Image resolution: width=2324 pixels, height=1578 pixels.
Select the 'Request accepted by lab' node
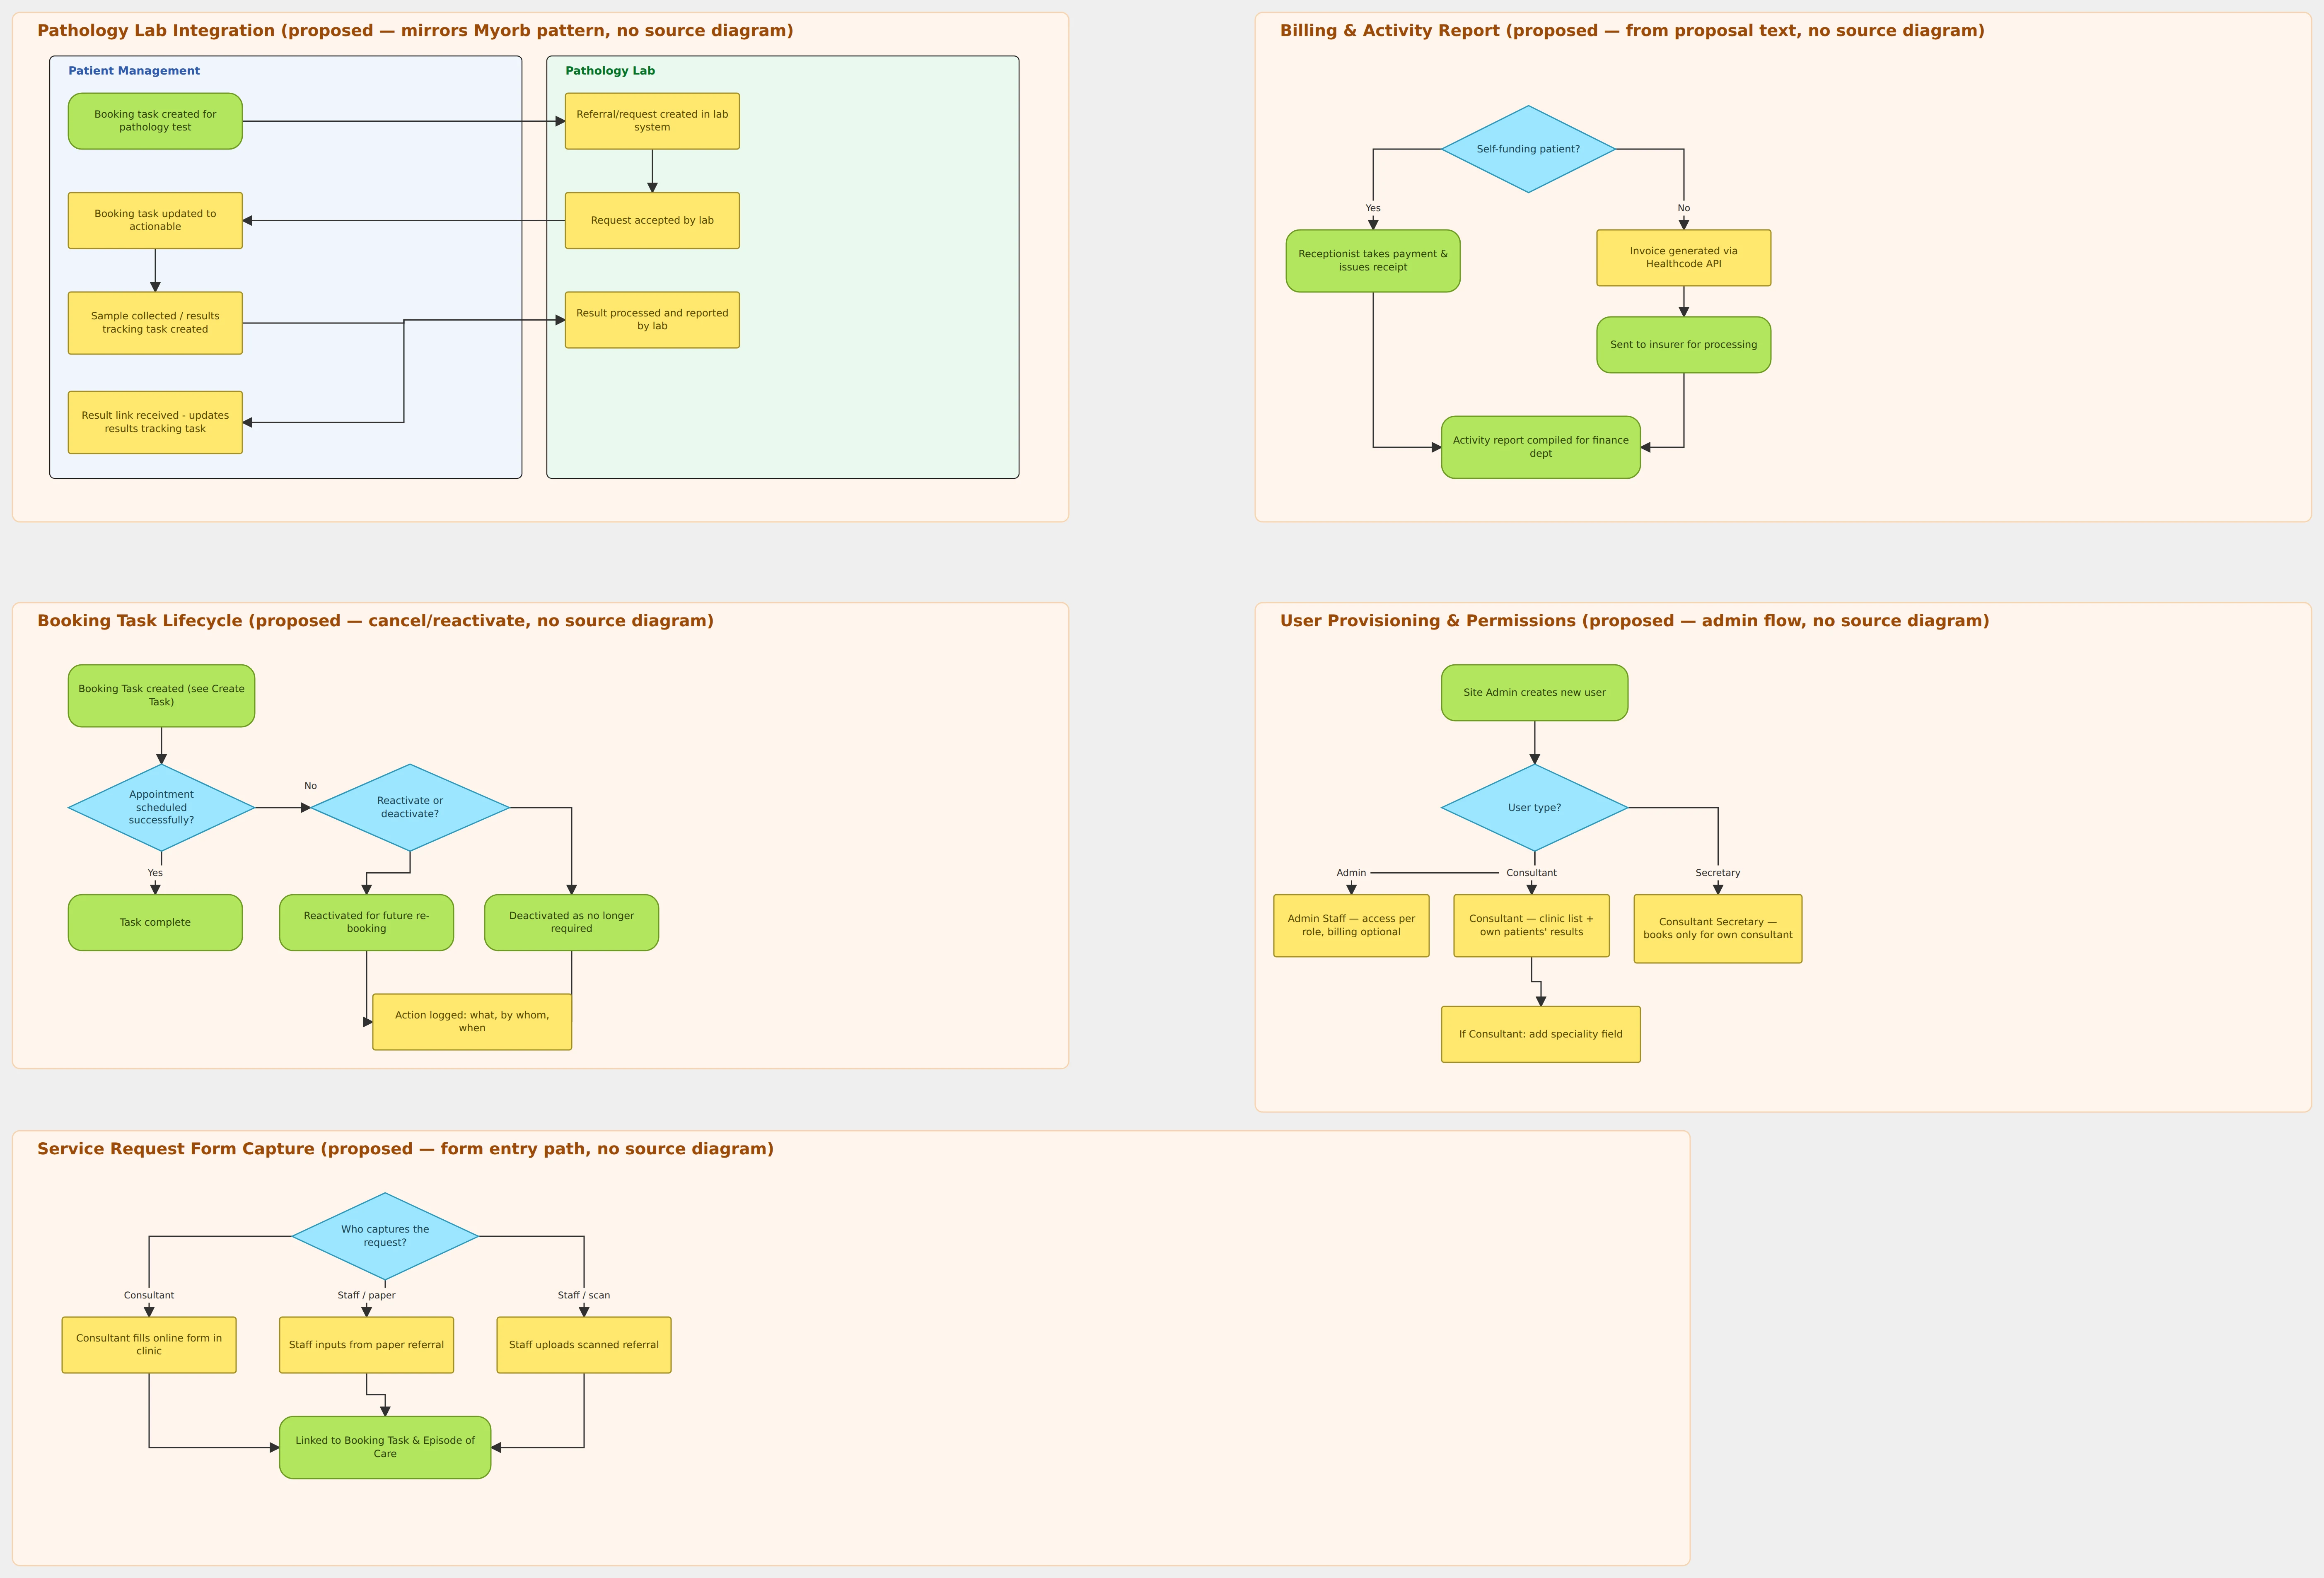pyautogui.click(x=652, y=220)
